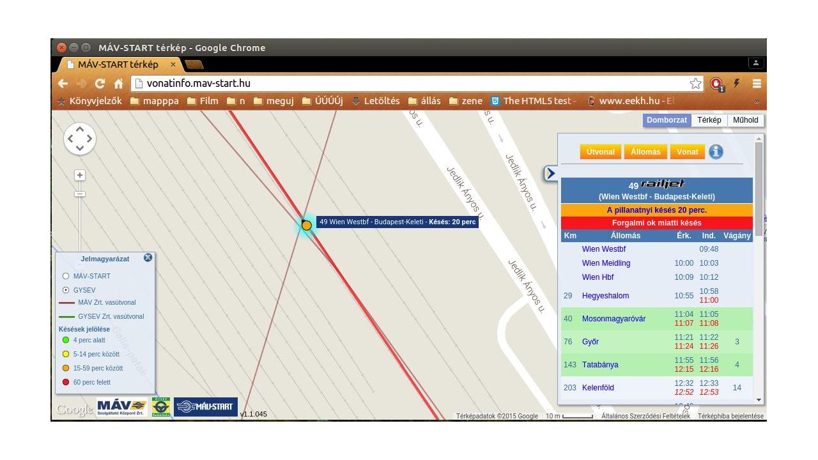Bookmark this page with the star icon

point(695,84)
